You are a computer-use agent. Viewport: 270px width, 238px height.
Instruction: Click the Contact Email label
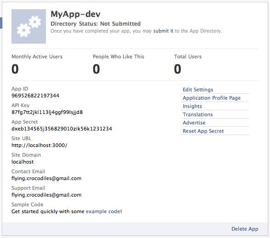click(28, 171)
